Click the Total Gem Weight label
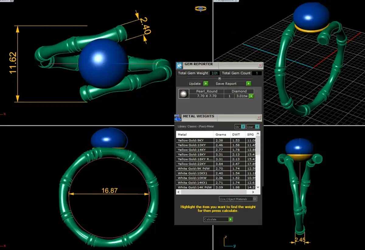Viewport: 365px width, 250px height. pos(193,73)
